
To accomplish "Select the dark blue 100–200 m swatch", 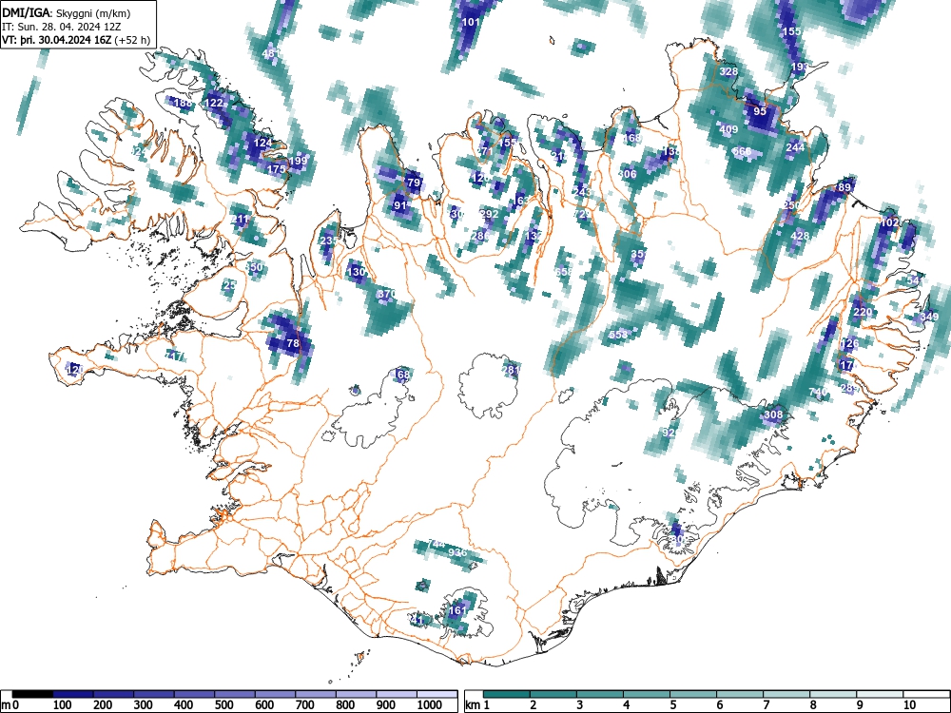I will tap(73, 694).
